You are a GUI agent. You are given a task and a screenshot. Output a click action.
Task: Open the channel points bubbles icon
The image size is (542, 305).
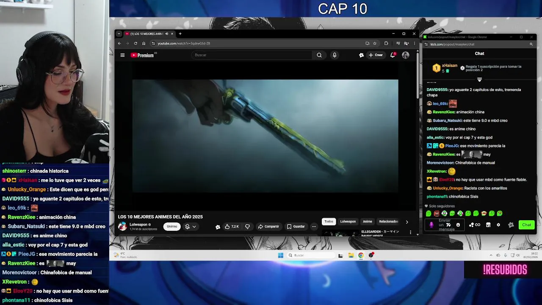[471, 225]
